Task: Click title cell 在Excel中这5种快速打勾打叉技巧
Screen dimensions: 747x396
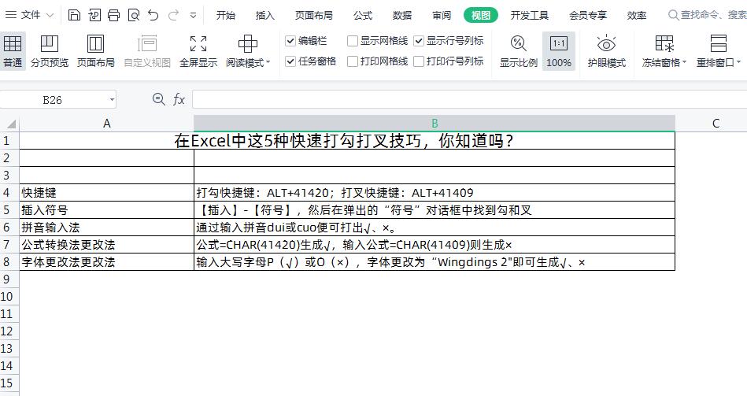Action: point(347,141)
